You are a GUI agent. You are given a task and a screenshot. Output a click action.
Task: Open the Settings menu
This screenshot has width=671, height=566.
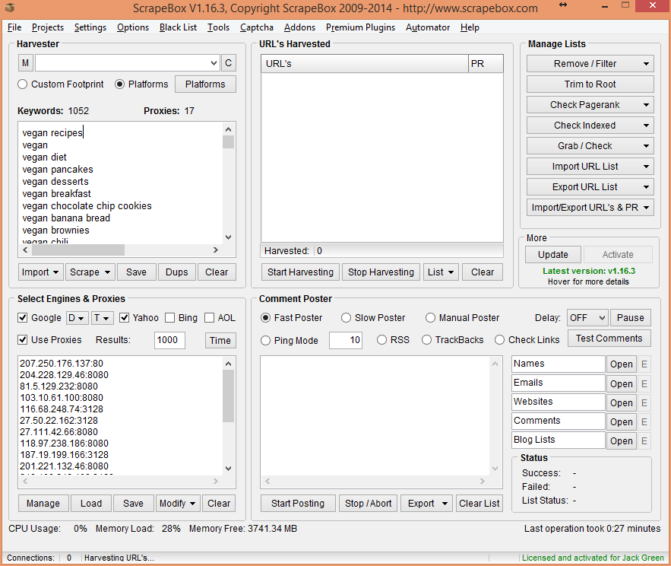(90, 27)
